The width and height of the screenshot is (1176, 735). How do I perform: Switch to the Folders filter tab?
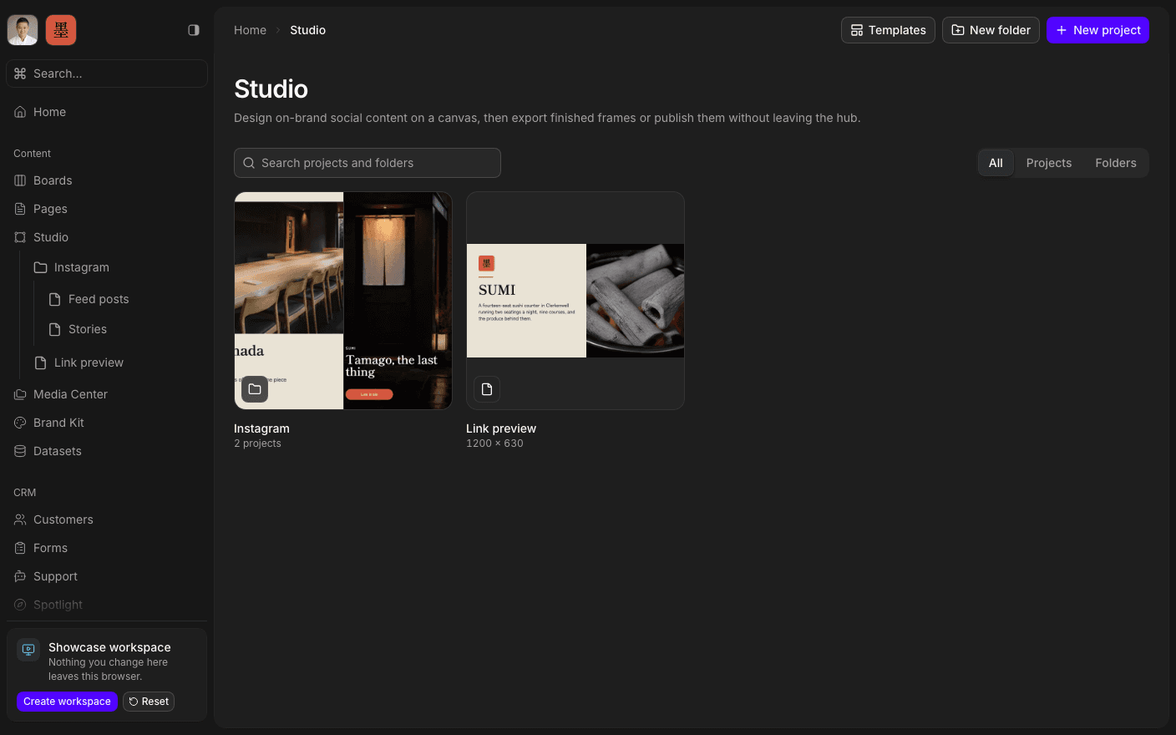pyautogui.click(x=1116, y=163)
